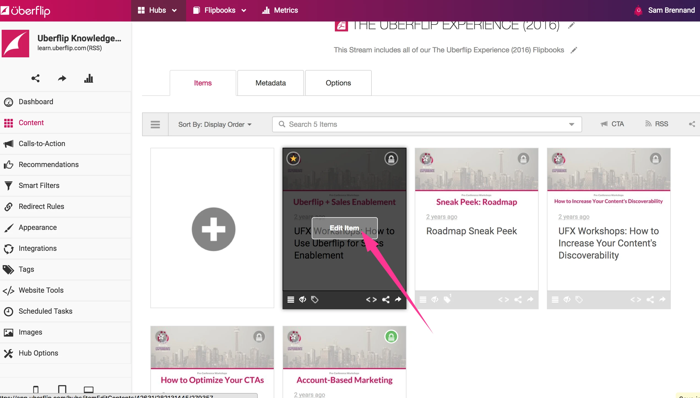Open Metrics in the top navigation
Viewport: 700px width, 398px height.
280,10
